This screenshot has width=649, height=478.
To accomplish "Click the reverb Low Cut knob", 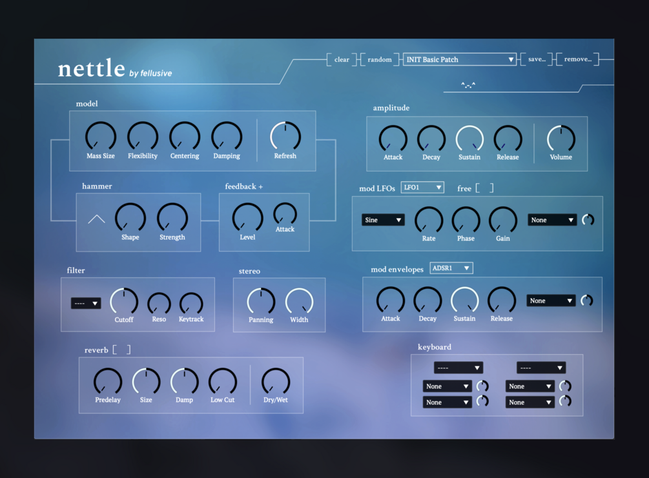I will point(223,382).
